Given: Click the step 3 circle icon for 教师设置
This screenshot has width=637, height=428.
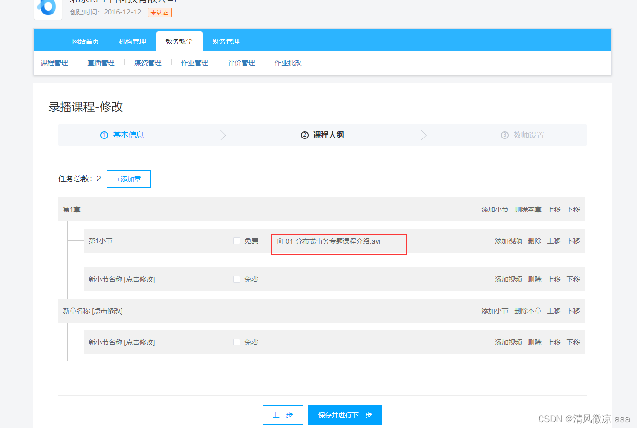Looking at the screenshot, I should click(x=505, y=135).
